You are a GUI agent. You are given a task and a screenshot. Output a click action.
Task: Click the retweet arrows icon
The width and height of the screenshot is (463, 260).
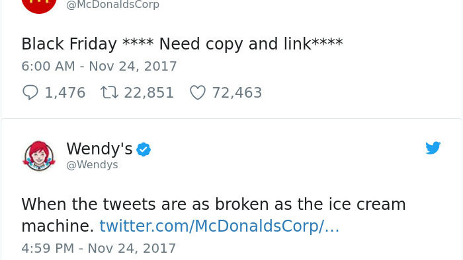tap(109, 92)
